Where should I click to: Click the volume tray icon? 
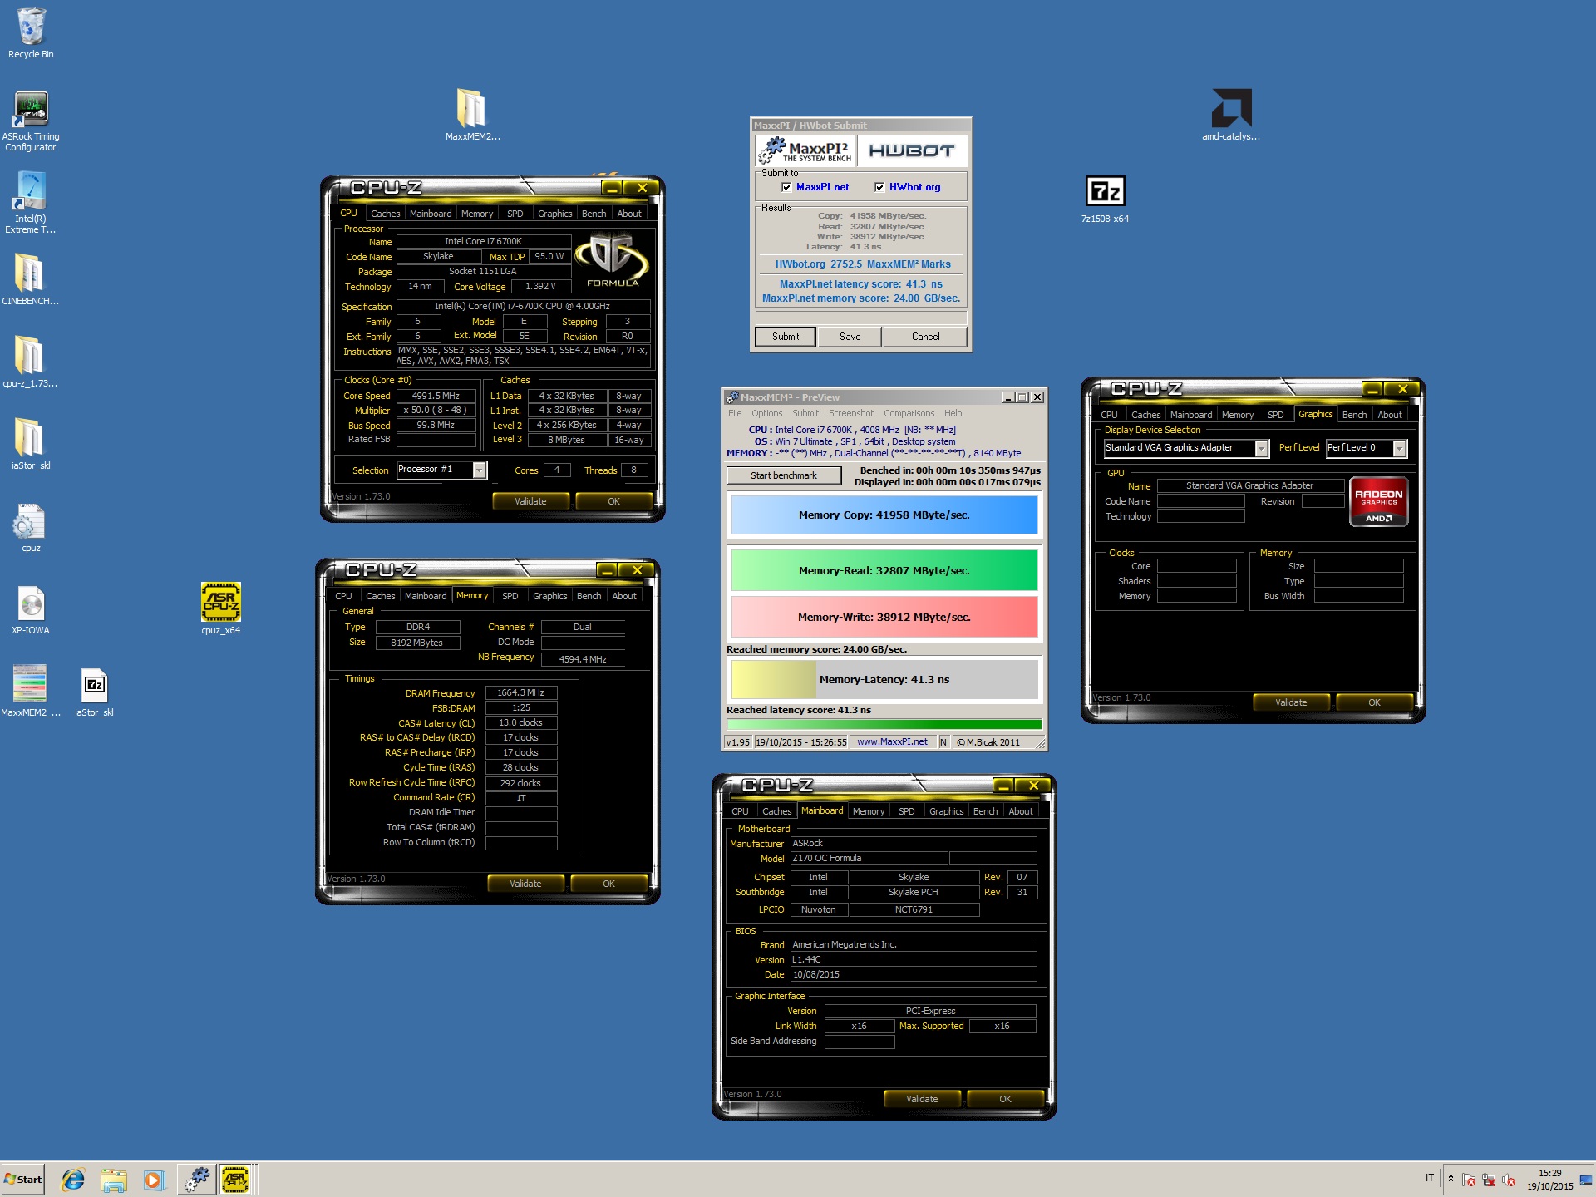click(x=1509, y=1180)
